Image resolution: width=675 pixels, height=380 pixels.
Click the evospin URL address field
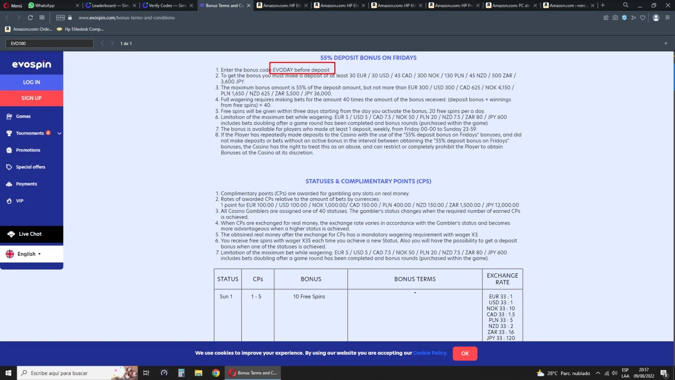(x=126, y=18)
